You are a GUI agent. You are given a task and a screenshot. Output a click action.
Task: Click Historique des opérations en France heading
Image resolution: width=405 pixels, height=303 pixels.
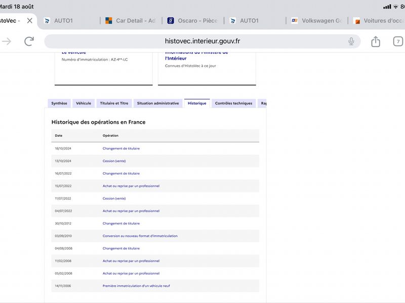tap(98, 122)
